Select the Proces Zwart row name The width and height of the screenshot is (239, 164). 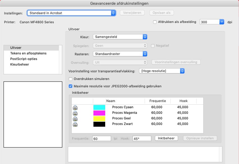pyautogui.click(x=122, y=124)
